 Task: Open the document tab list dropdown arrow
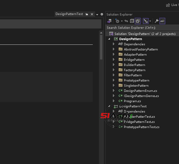(97, 14)
